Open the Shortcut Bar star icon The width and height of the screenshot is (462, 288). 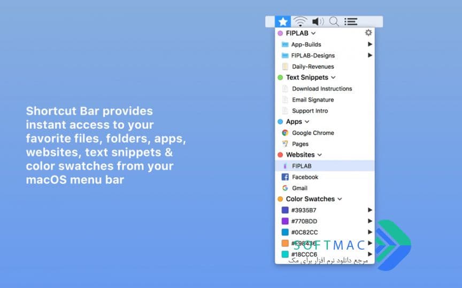pyautogui.click(x=283, y=21)
